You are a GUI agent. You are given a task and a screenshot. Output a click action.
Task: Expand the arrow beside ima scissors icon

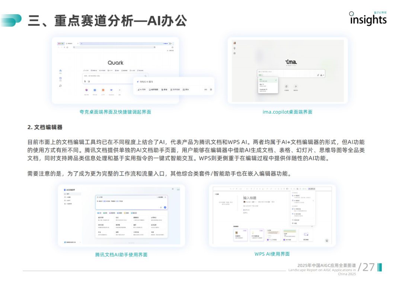pyautogui.click(x=323, y=75)
